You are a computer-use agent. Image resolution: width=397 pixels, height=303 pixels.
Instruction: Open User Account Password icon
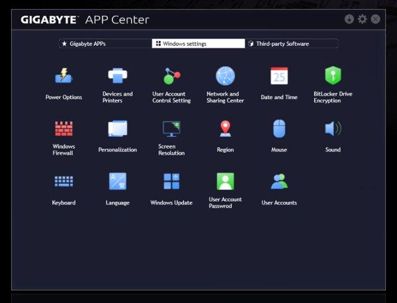click(x=226, y=181)
